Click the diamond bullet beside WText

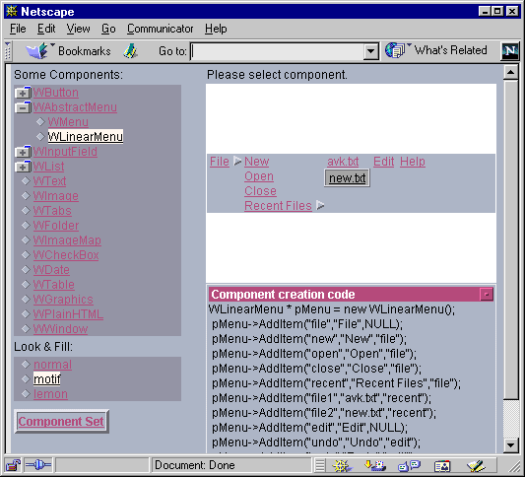pyautogui.click(x=26, y=181)
